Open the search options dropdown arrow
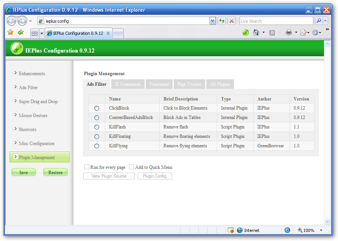This screenshot has width=338, height=241. click(x=326, y=21)
